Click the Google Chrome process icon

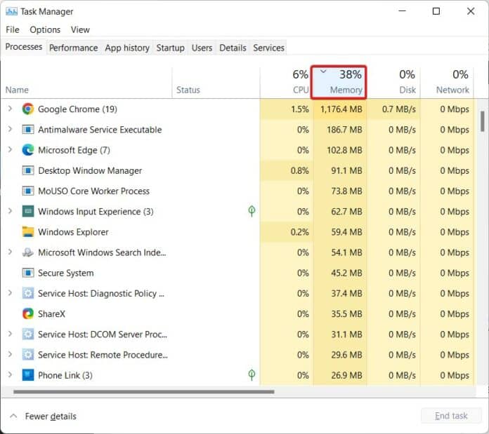point(28,109)
